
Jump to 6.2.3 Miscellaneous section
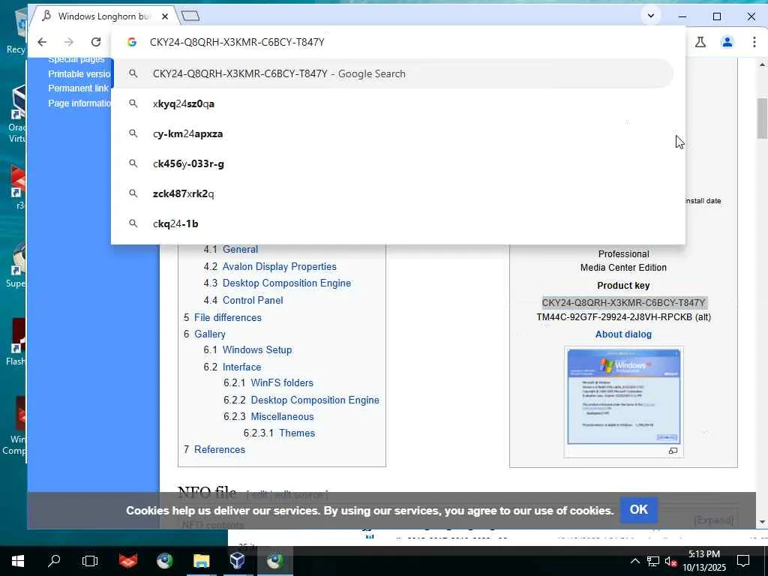pyautogui.click(x=269, y=416)
